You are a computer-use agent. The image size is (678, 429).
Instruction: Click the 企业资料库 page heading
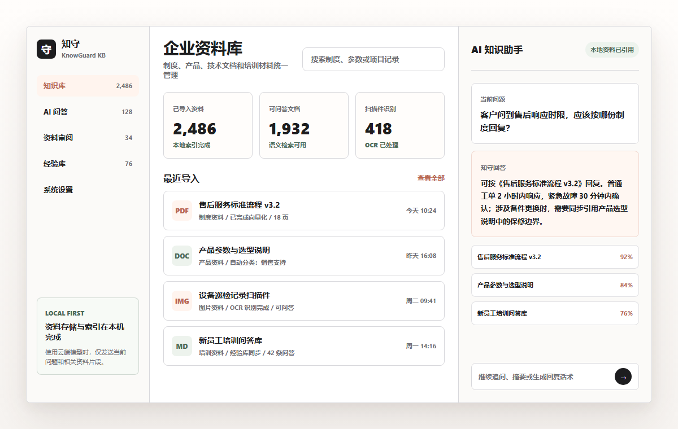click(203, 48)
